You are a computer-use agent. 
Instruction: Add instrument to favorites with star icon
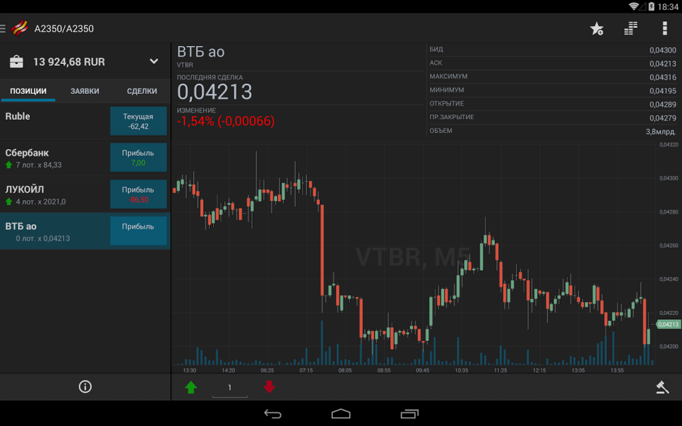596,29
